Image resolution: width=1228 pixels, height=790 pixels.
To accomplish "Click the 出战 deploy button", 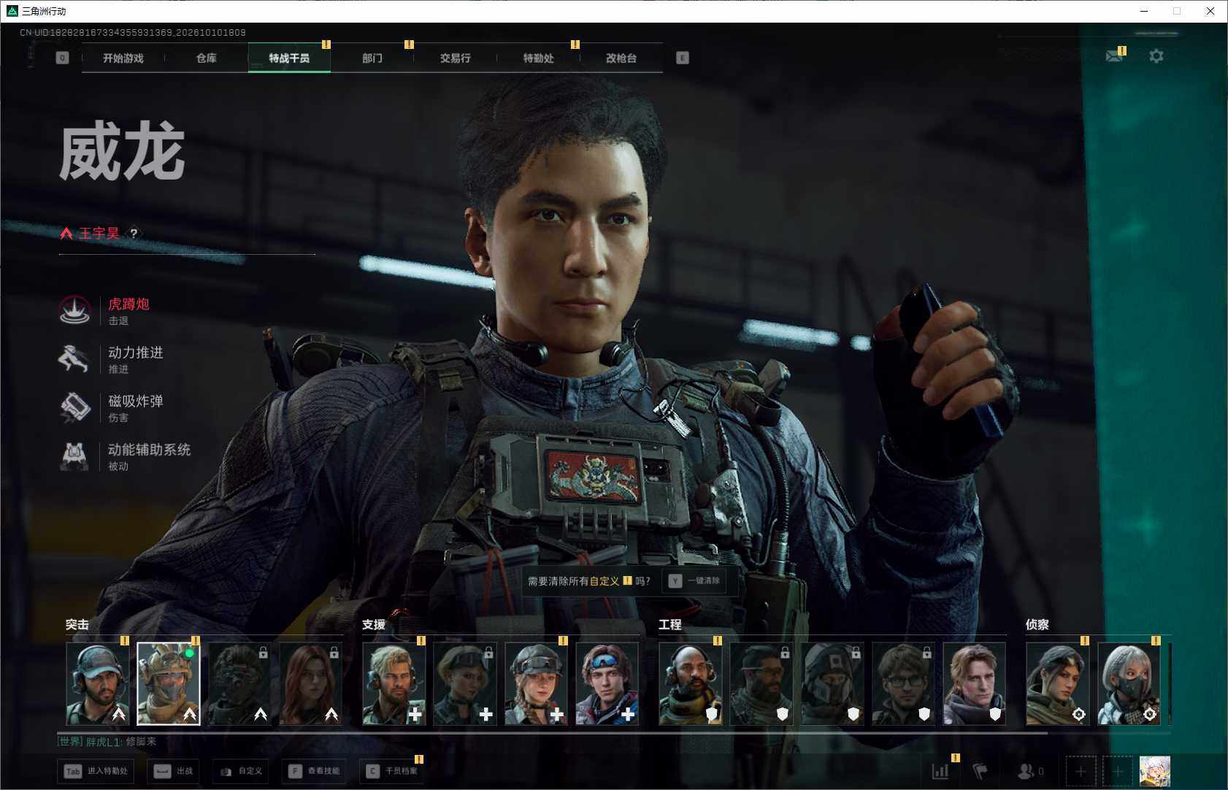I will [x=174, y=771].
